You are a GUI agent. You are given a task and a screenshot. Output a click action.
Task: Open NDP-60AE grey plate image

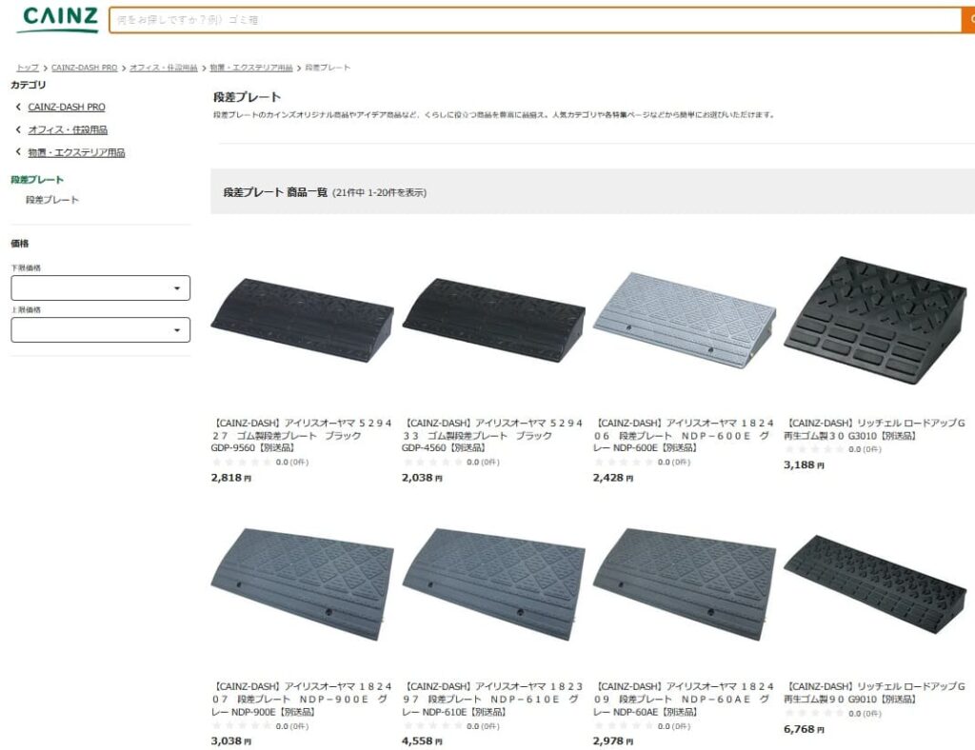[684, 584]
